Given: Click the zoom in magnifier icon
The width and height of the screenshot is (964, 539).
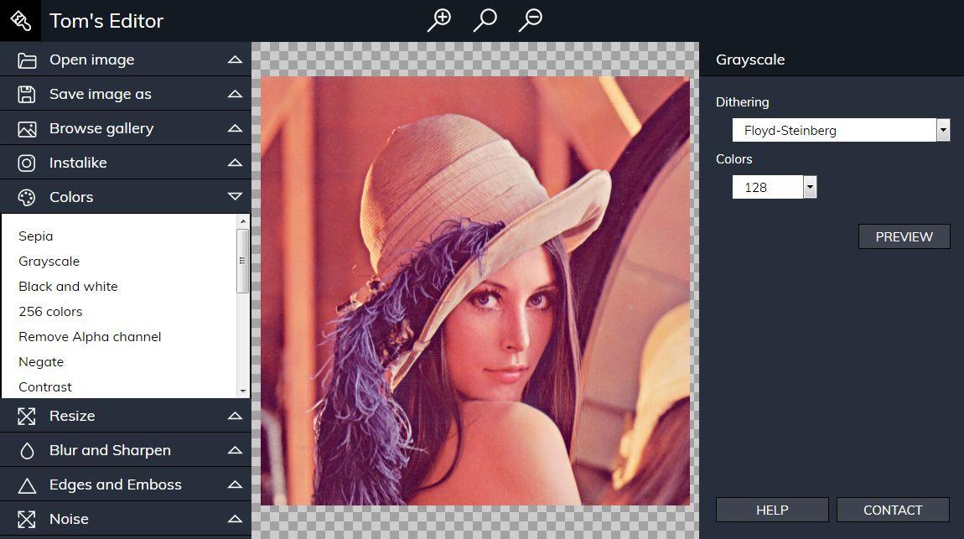Looking at the screenshot, I should (x=439, y=20).
